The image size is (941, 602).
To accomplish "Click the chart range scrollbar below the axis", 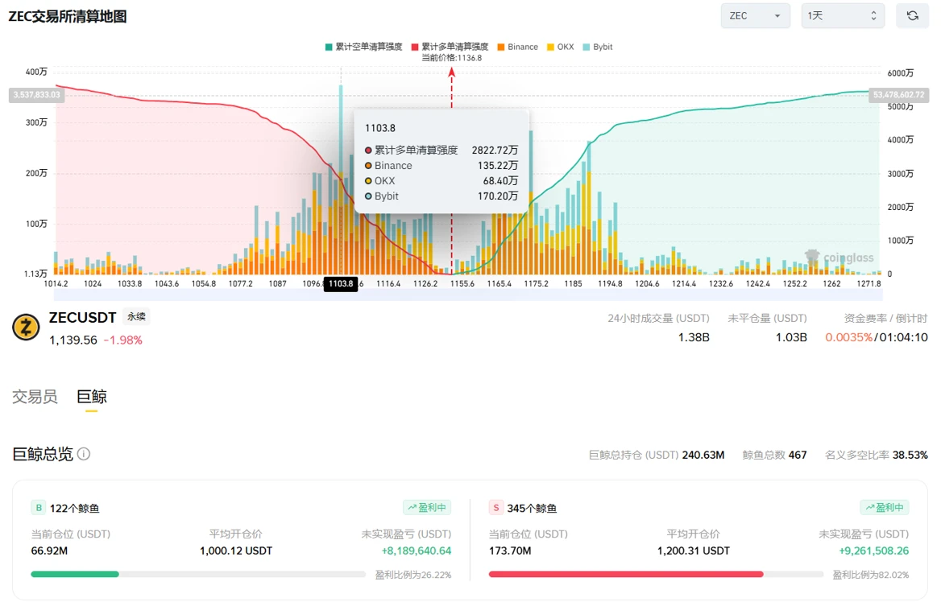I will click(468, 295).
